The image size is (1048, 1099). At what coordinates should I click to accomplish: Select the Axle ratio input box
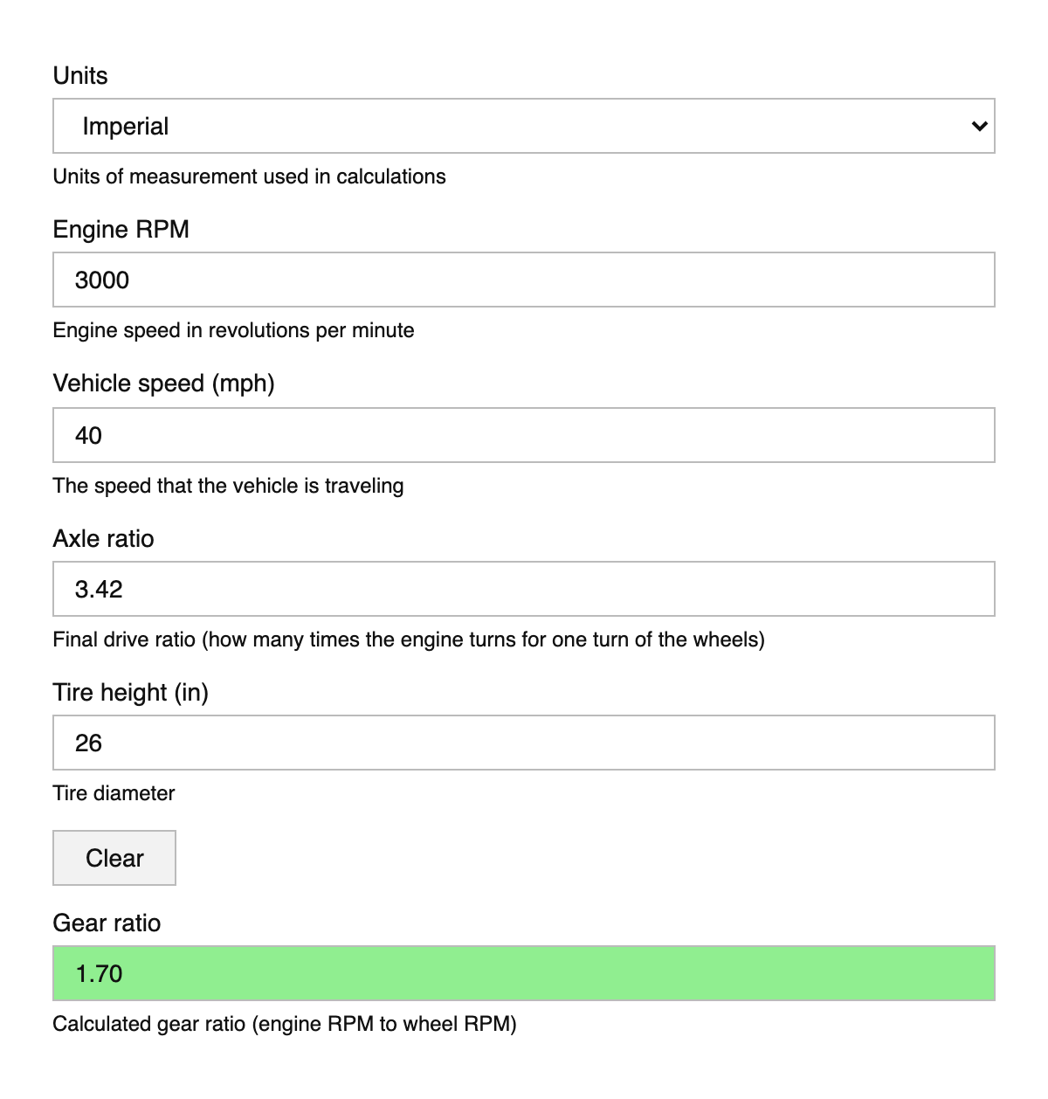point(522,589)
